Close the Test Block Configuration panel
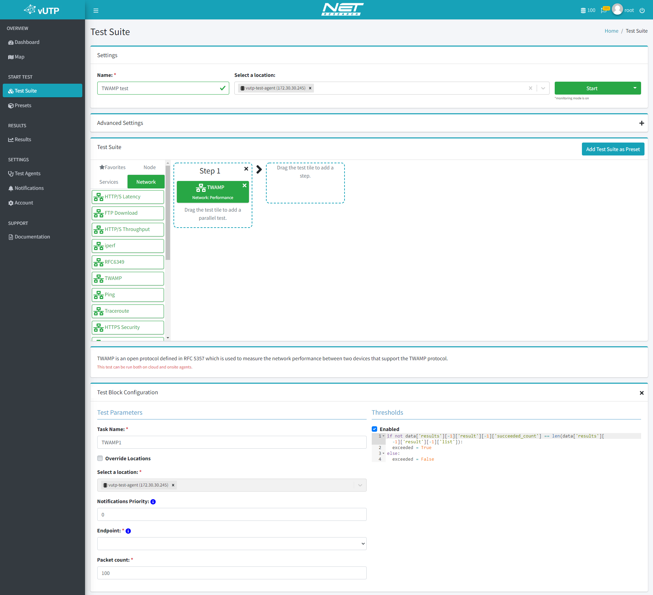 click(641, 393)
